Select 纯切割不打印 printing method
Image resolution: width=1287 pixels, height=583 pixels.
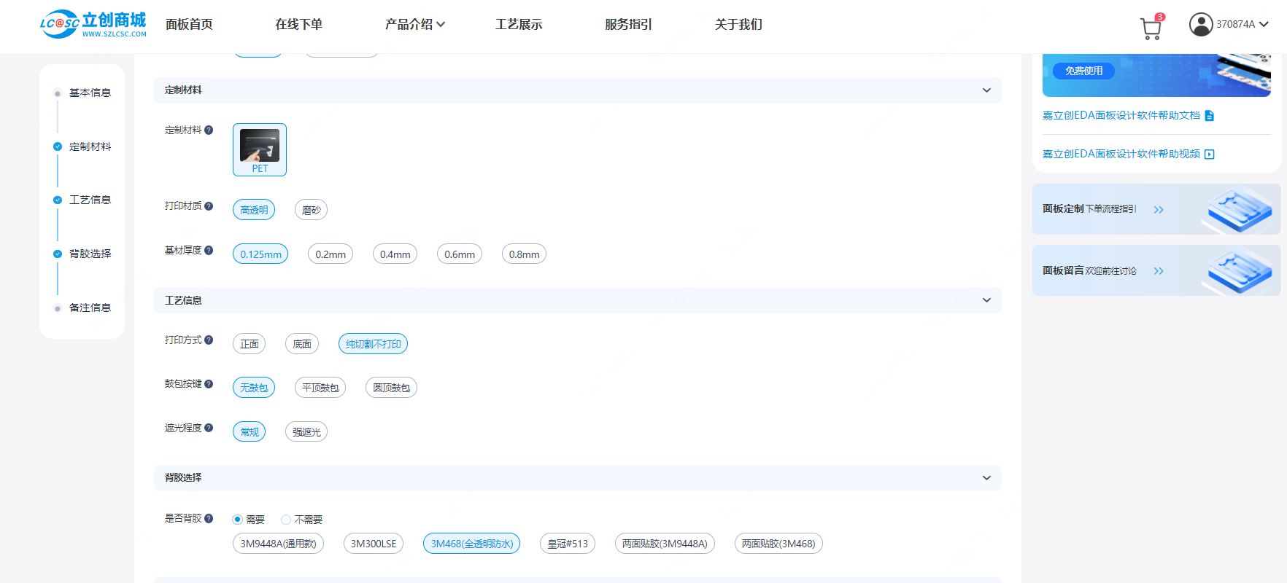(373, 344)
